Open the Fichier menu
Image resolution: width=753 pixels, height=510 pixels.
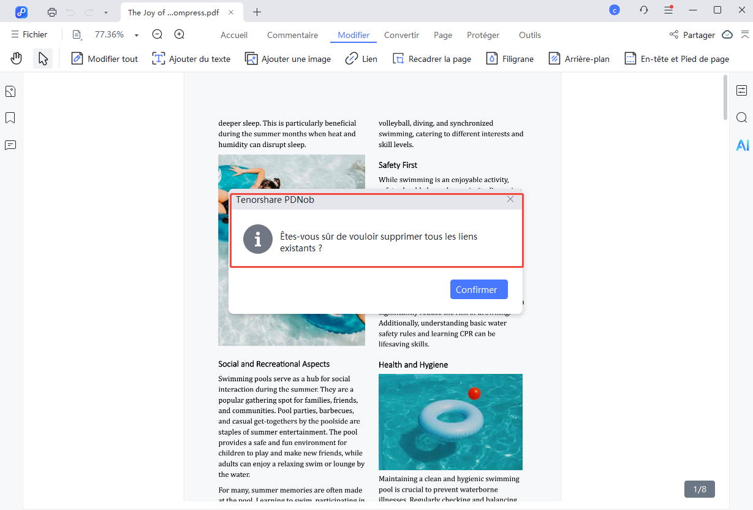(29, 34)
